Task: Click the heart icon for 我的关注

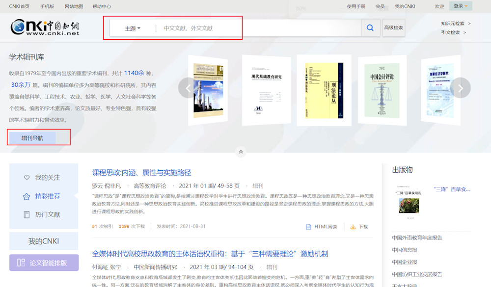Action: pos(27,178)
